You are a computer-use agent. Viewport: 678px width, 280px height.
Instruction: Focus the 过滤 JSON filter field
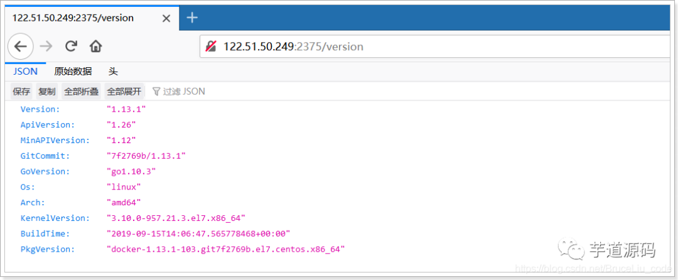click(184, 92)
